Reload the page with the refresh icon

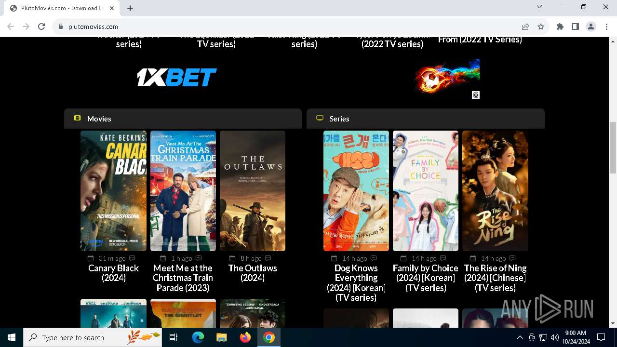(41, 27)
